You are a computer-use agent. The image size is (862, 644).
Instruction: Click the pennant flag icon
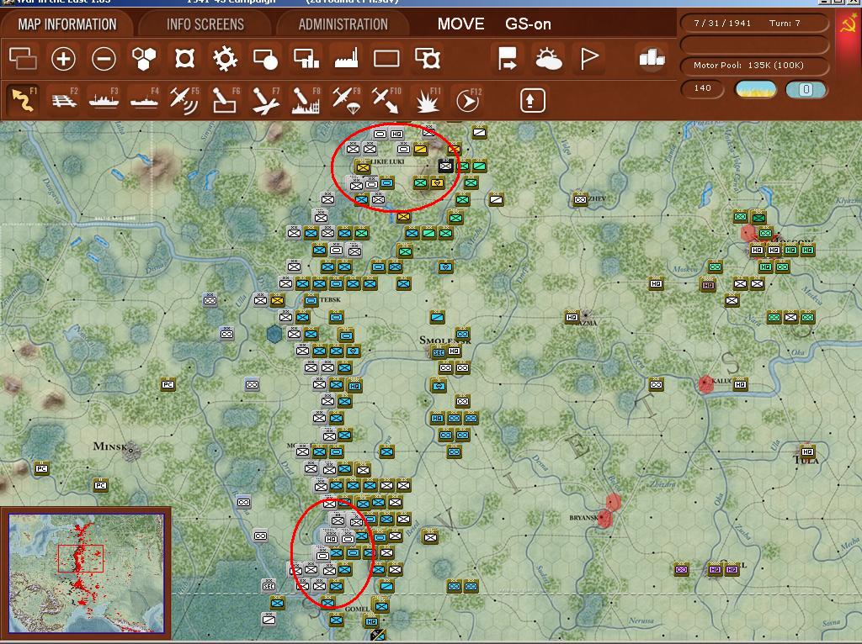588,59
